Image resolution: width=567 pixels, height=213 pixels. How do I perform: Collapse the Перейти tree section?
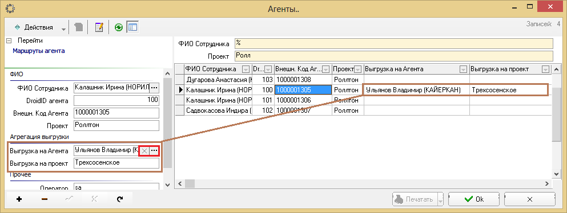[9, 41]
